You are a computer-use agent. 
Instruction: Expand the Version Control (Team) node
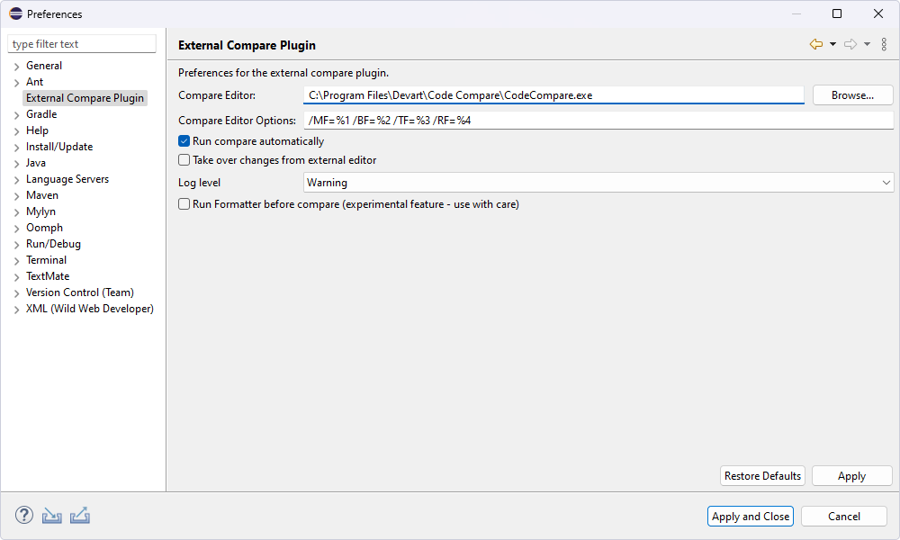[16, 293]
